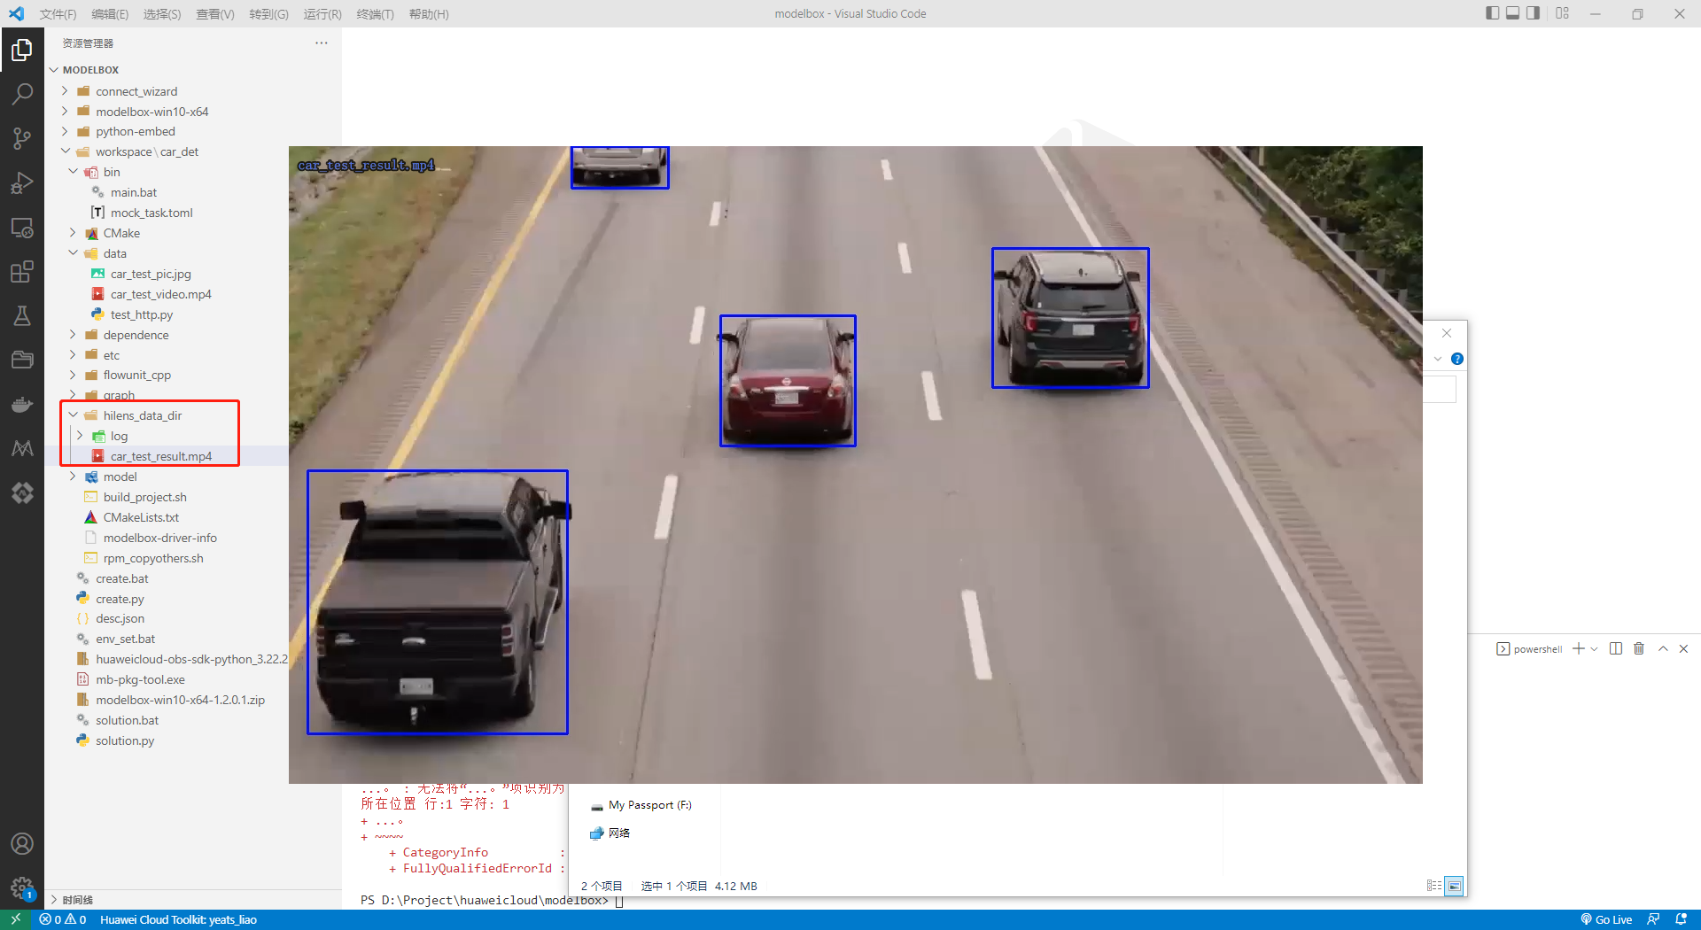The image size is (1701, 930).
Task: Open the Docker view in activity bar
Action: tap(22, 405)
